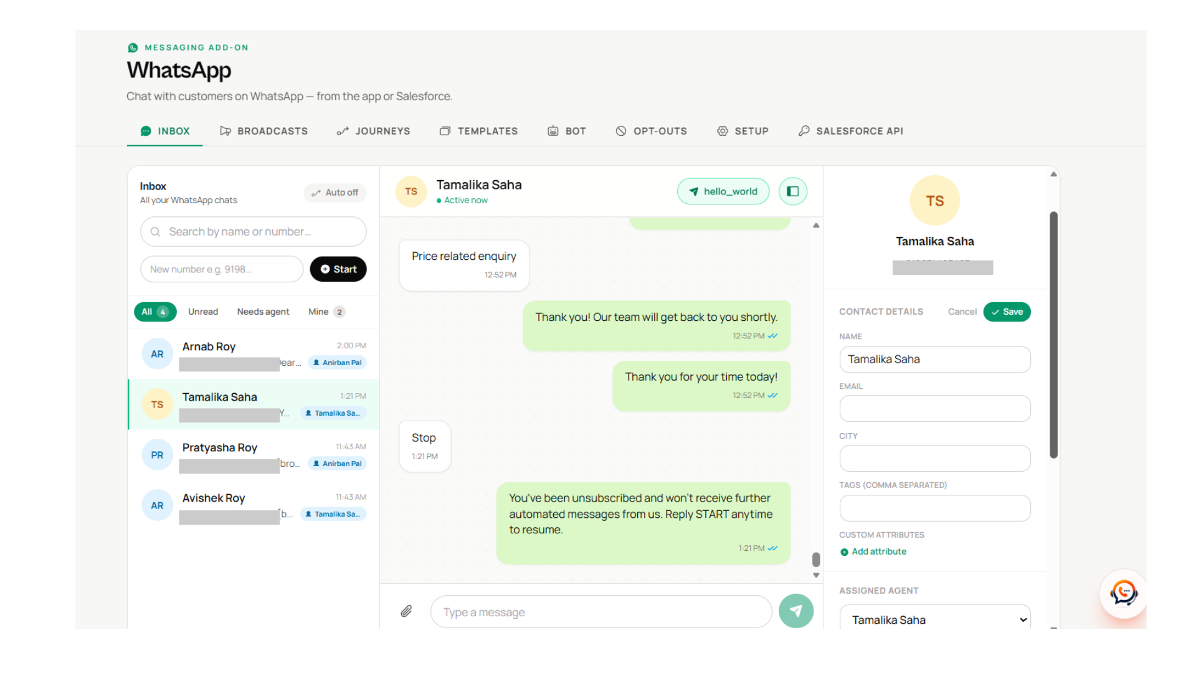Click the 'Stop' message bubble
Screen dimensions: 1196x673
click(425, 446)
